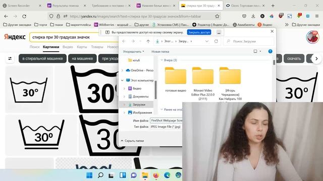Open Wildberries bookmark

(113, 25)
